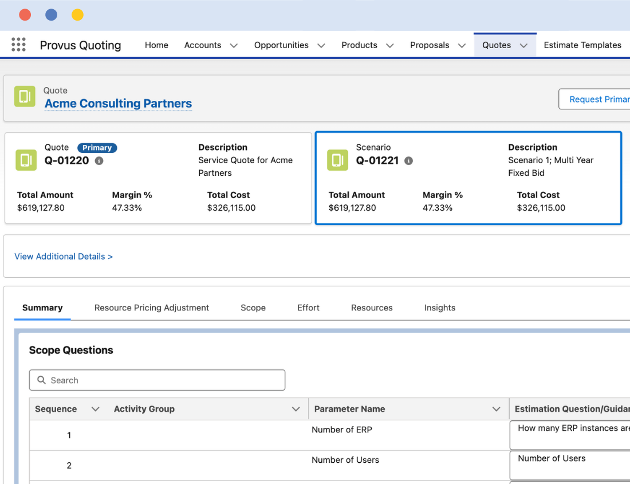The image size is (630, 484).
Task: Click the search magnifier in Scope Questions
Action: 41,380
